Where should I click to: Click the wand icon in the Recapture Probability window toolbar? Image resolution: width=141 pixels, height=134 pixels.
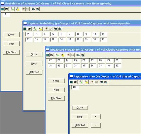(x=68, y=55)
